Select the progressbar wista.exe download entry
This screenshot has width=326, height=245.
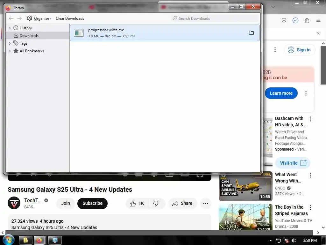click(165, 33)
